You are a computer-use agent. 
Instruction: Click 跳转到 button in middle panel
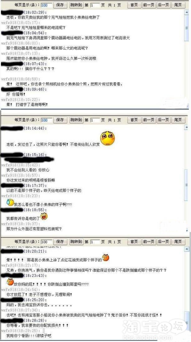[x=76, y=120]
